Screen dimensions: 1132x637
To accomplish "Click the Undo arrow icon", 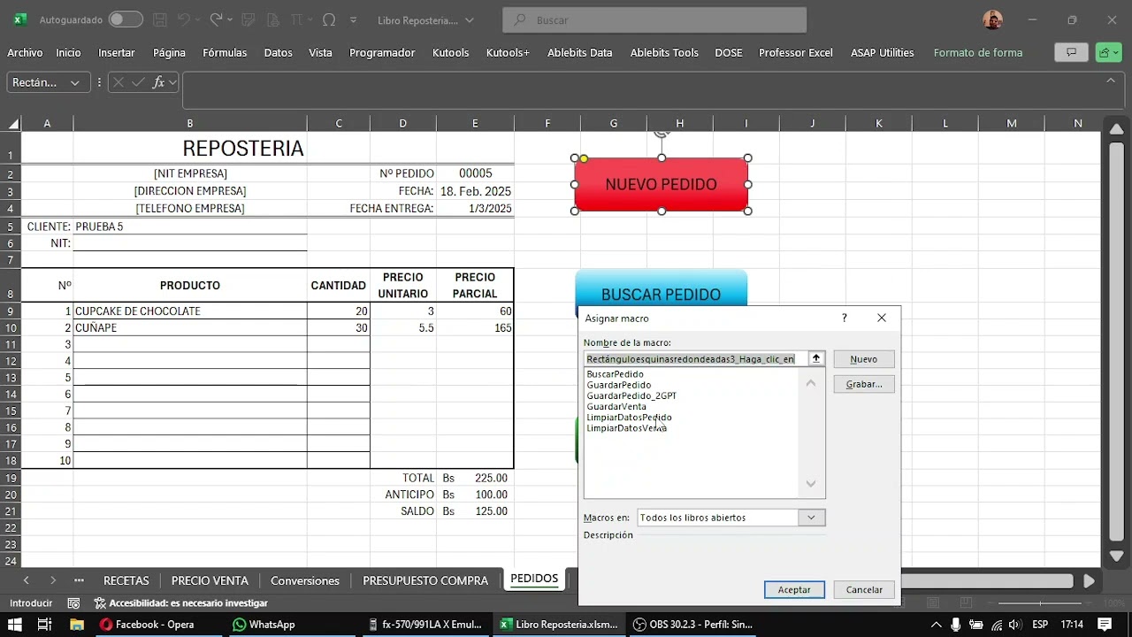I will 184,19.
